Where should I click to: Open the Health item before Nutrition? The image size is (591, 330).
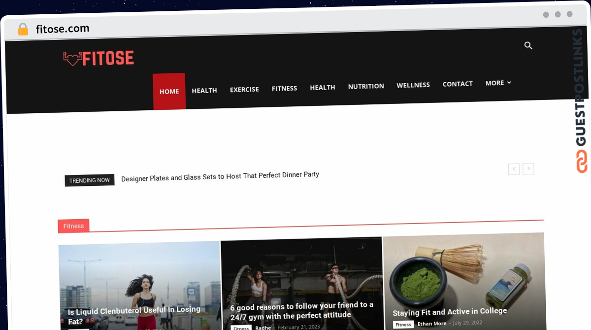pos(323,87)
